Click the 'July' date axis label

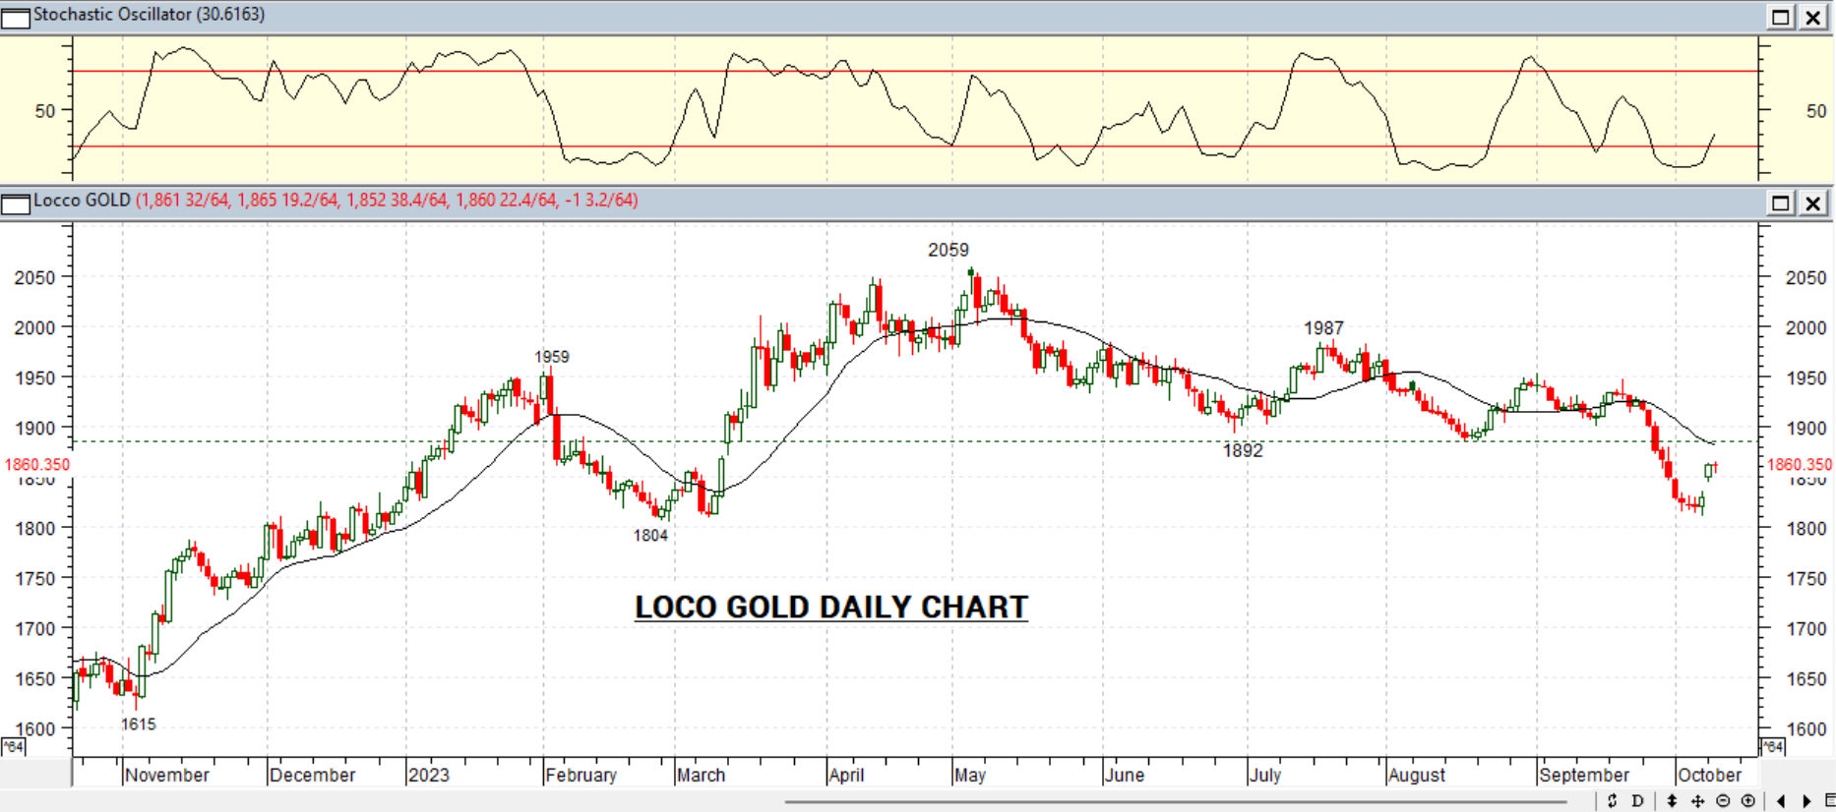click(1265, 775)
